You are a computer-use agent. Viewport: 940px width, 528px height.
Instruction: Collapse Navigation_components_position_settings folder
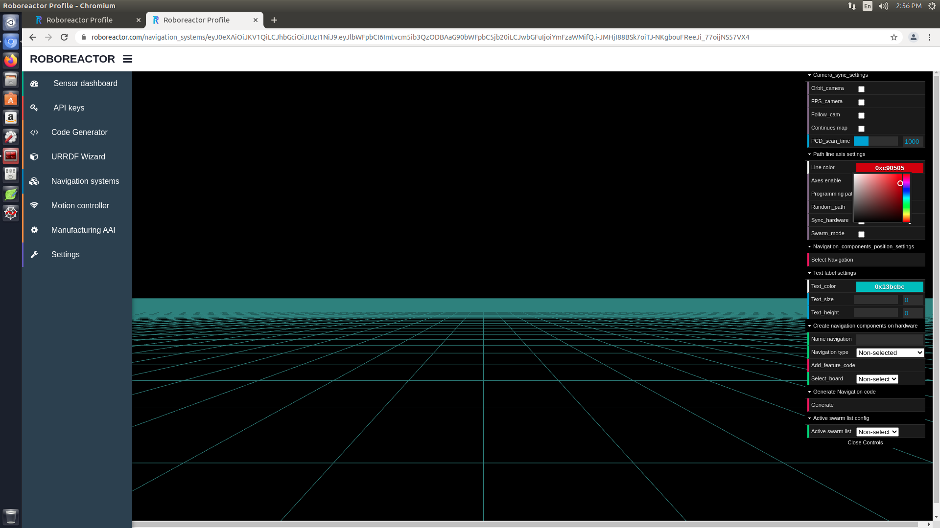point(866,246)
